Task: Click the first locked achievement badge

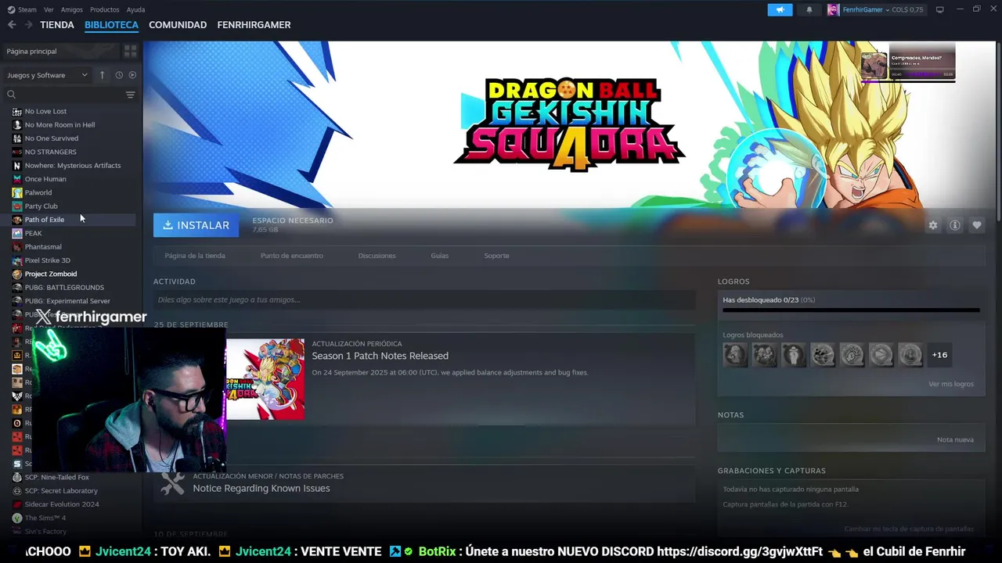Action: coord(735,355)
